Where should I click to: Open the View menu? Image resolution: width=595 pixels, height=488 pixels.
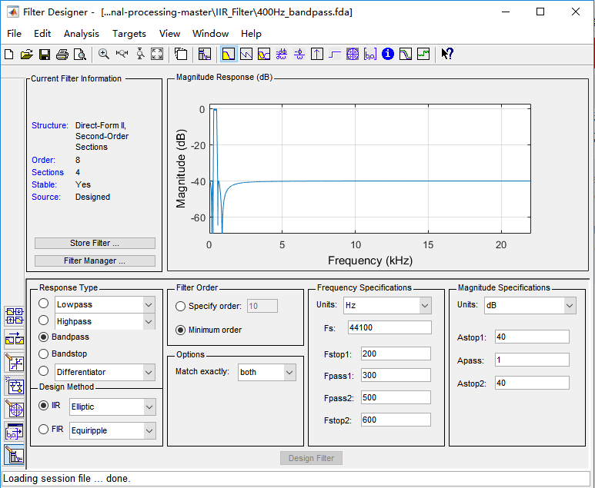[x=169, y=34]
